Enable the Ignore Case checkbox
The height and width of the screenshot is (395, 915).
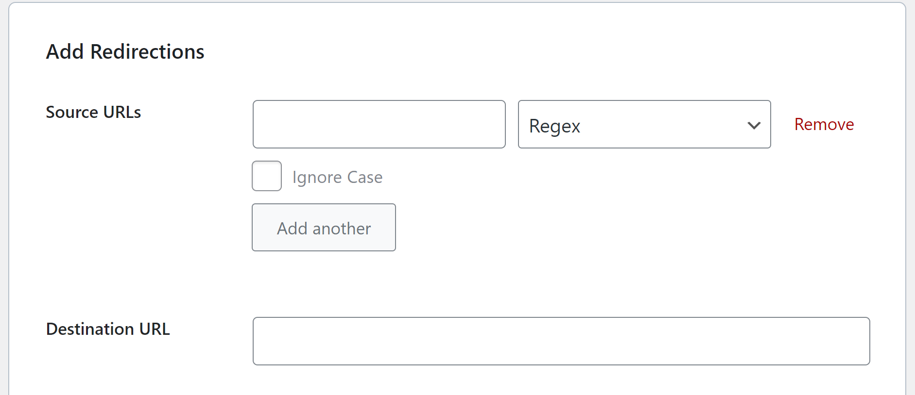coord(267,176)
